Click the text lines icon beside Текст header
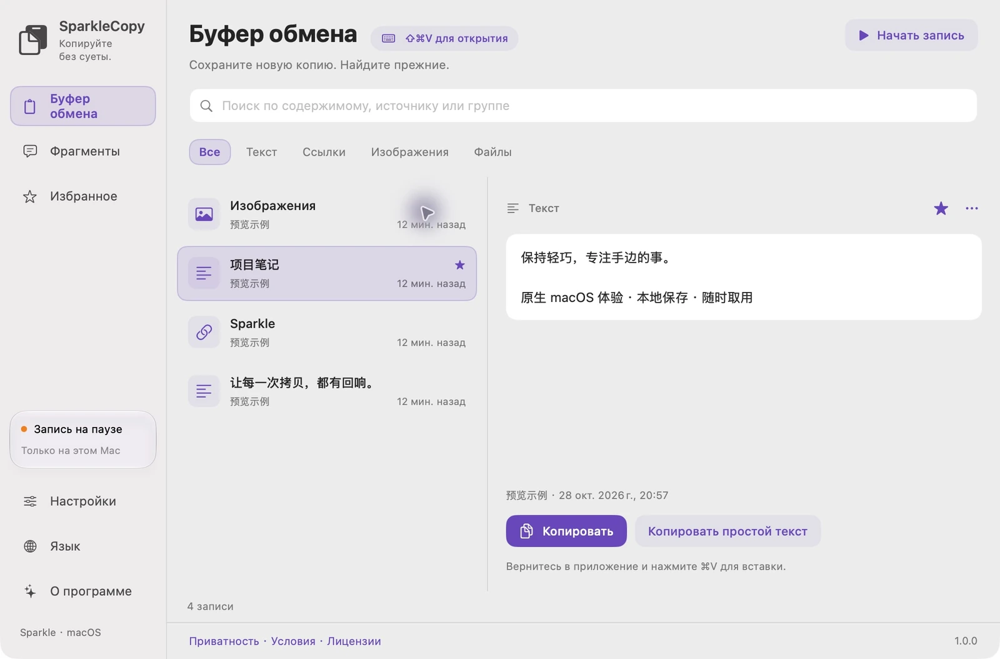The image size is (1000, 659). coord(513,208)
